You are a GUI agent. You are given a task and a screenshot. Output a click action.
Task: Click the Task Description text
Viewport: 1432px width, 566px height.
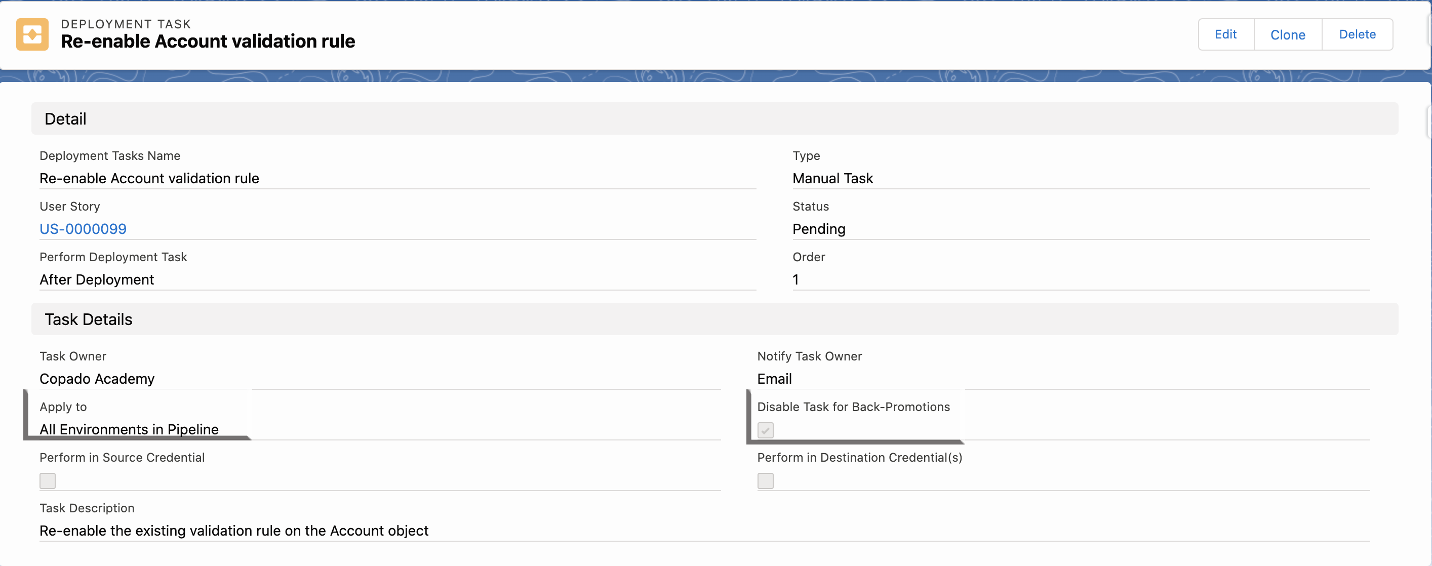[x=233, y=531]
